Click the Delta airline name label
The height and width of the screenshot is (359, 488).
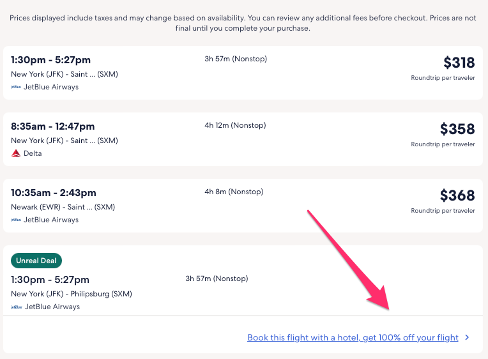(x=33, y=153)
